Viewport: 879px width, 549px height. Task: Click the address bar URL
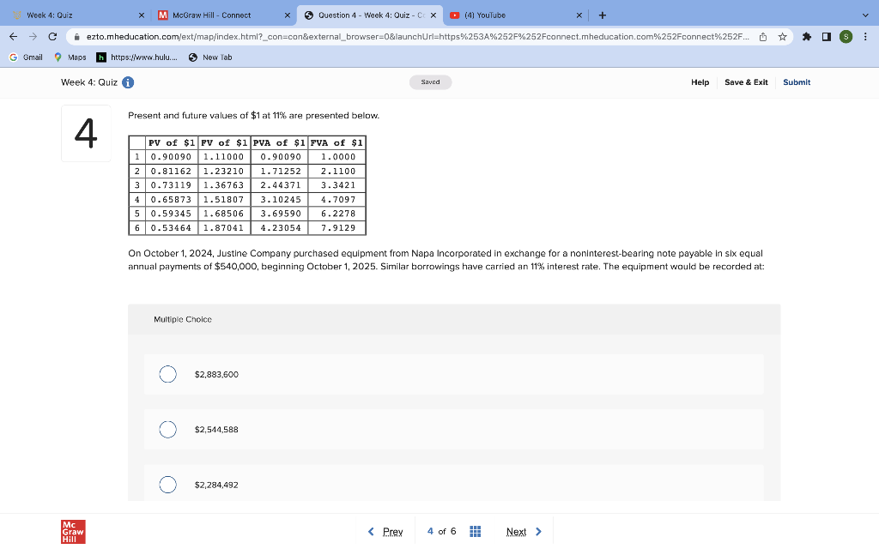[418, 37]
